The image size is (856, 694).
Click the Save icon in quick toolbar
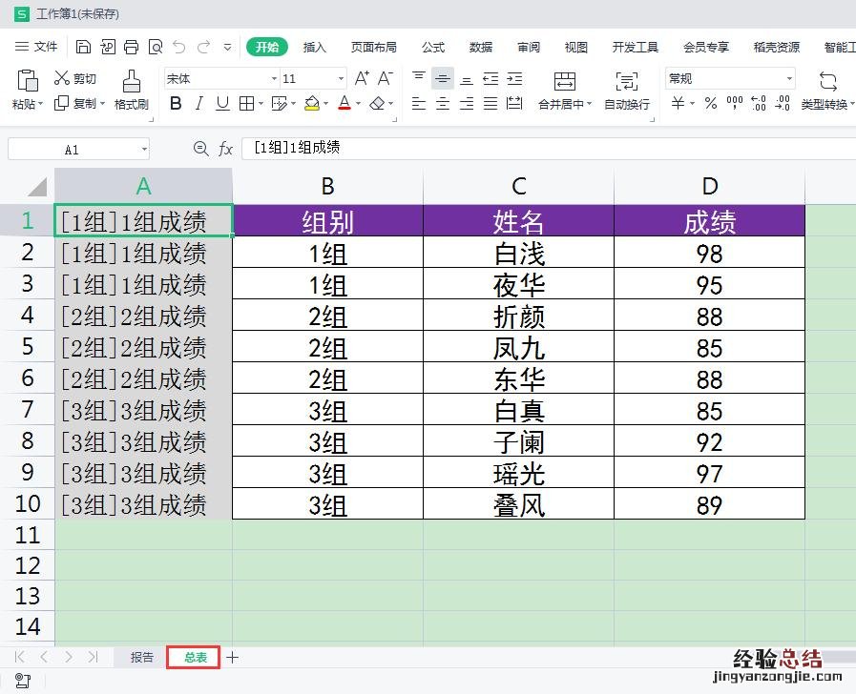(83, 47)
